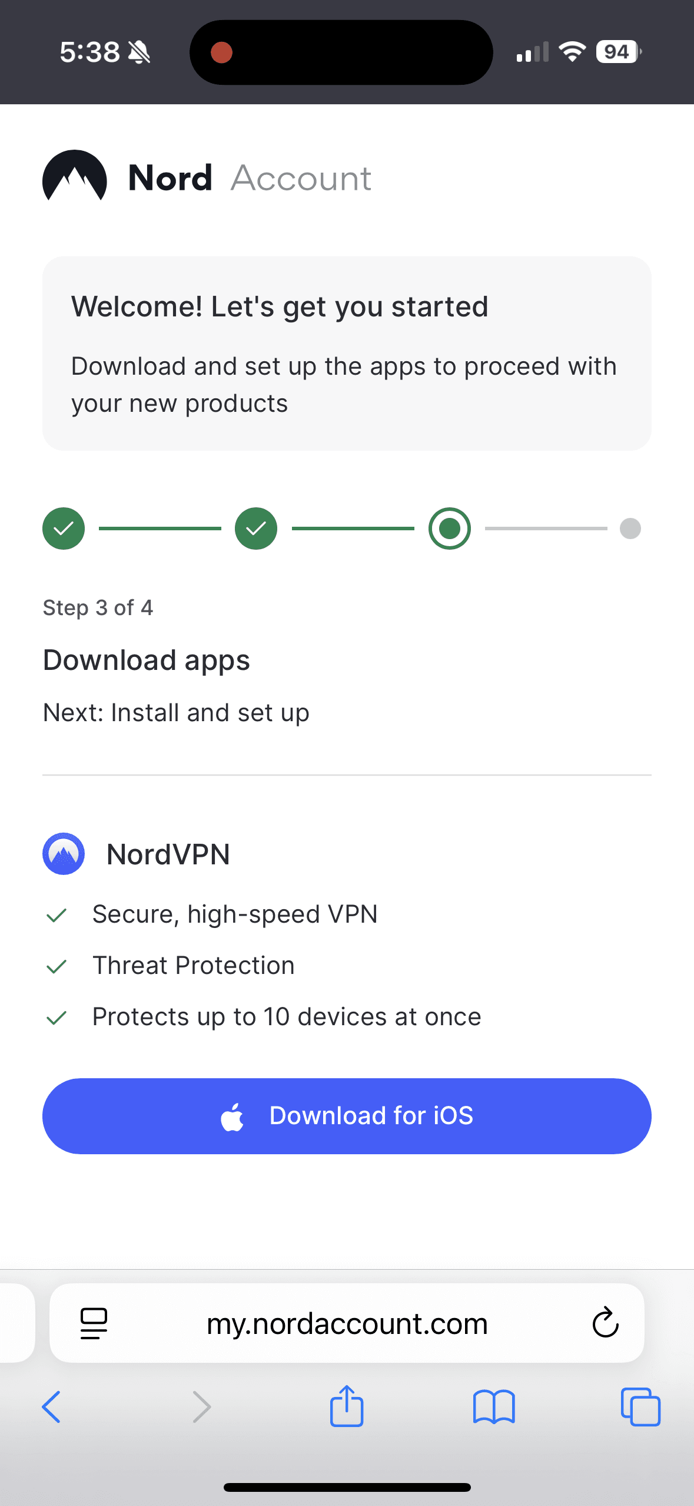The image size is (694, 1506).
Task: Reload the page with the refresh icon
Action: tap(605, 1323)
